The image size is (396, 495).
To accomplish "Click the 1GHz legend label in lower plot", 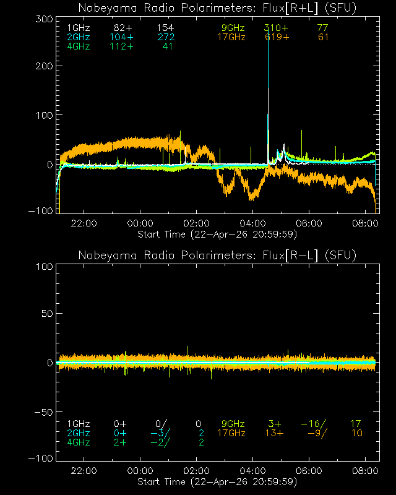I will (78, 424).
